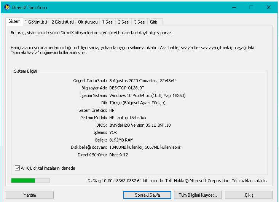Click the Disk belleği dosyası label

coord(89,147)
